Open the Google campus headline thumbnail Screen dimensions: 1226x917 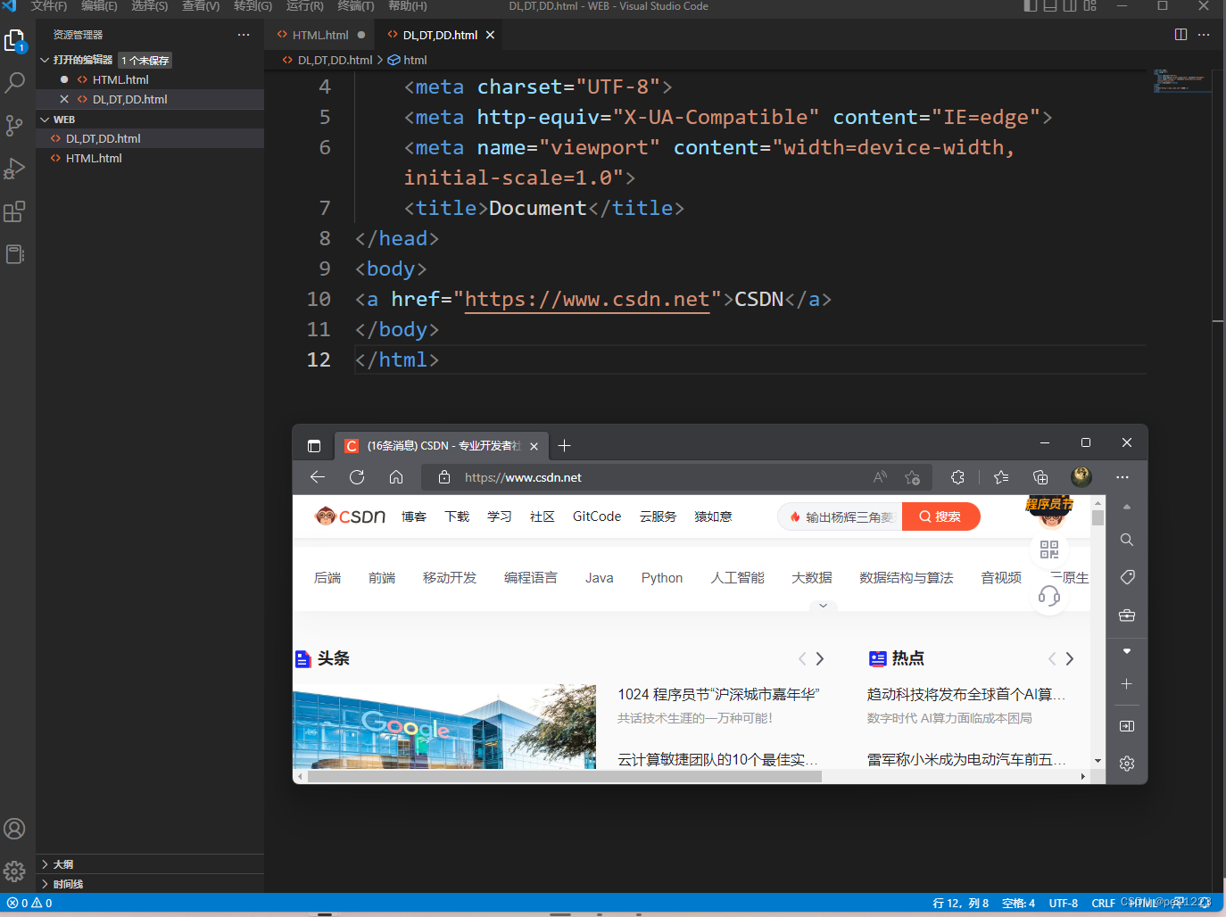point(444,726)
